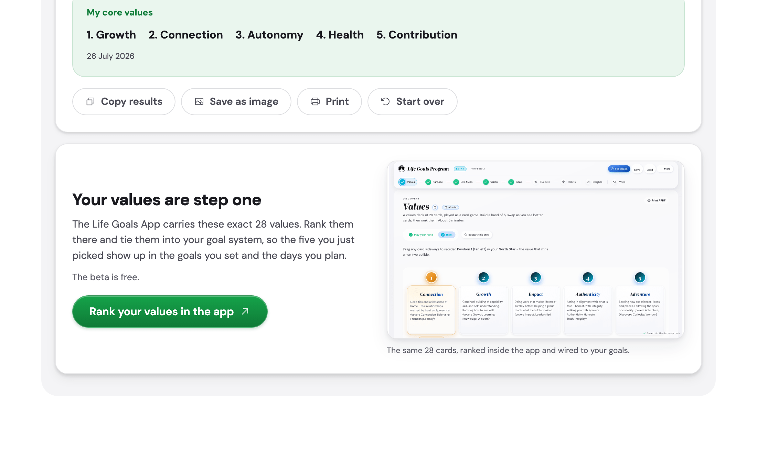Click the "3. Autonomy" value text
The height and width of the screenshot is (471, 757).
click(269, 35)
